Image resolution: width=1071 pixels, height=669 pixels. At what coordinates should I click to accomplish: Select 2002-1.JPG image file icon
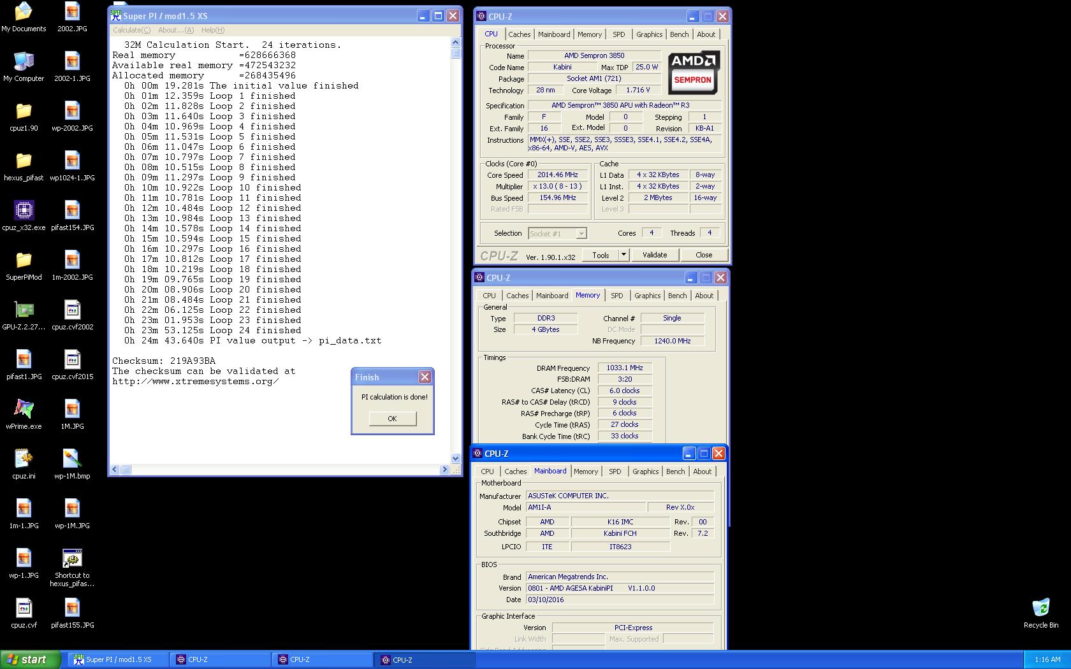[x=72, y=67]
